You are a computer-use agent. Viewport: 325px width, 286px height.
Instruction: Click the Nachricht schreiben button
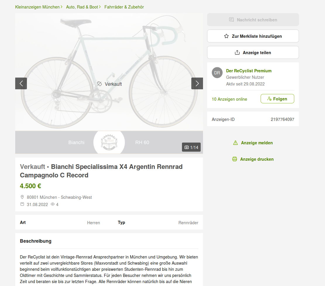click(x=253, y=20)
